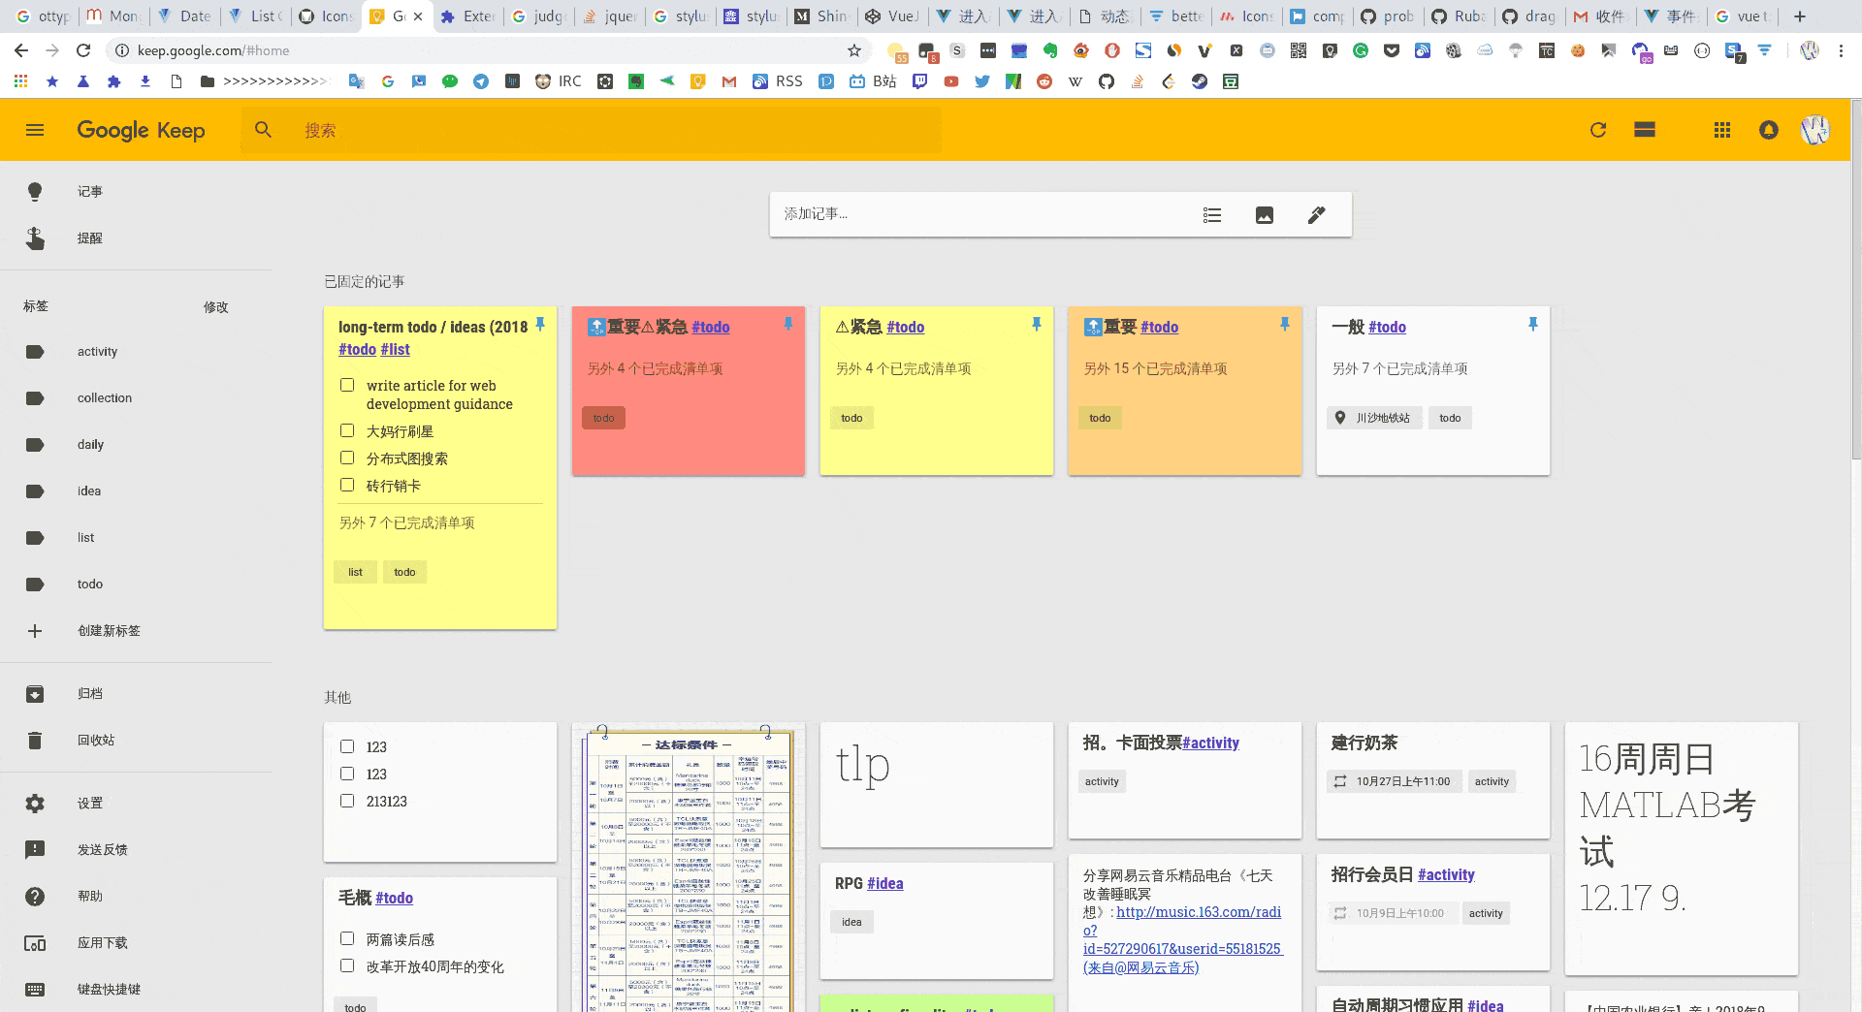Open Keep notifications bell icon
The height and width of the screenshot is (1012, 1862).
coord(1769,130)
